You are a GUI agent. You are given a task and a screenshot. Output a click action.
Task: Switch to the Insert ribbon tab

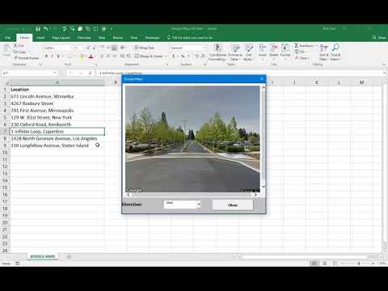click(x=40, y=37)
